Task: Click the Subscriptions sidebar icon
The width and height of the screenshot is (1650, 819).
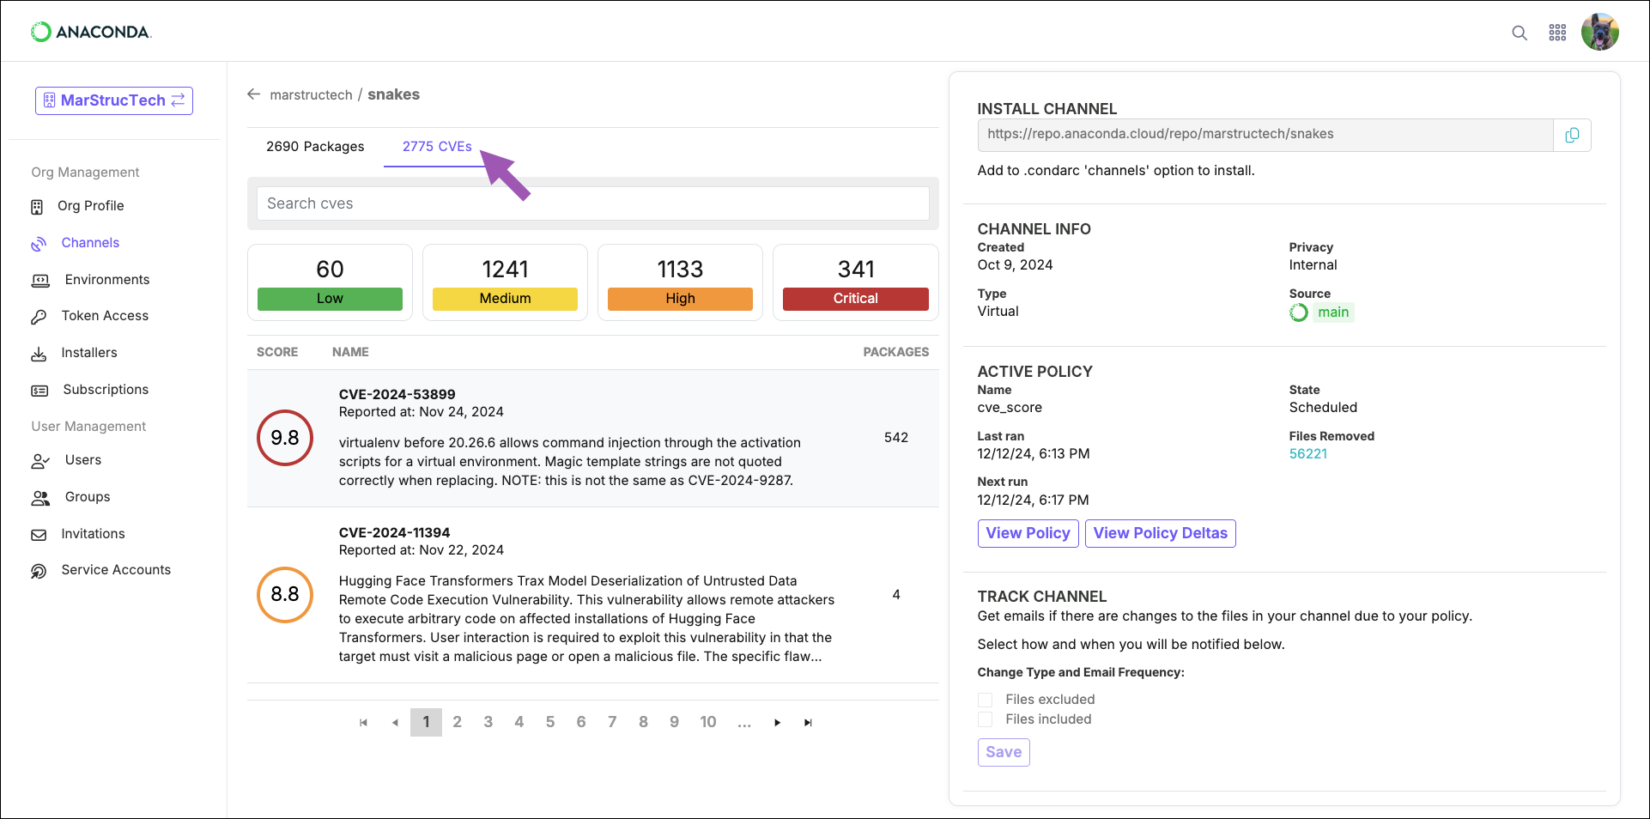Action: point(39,391)
